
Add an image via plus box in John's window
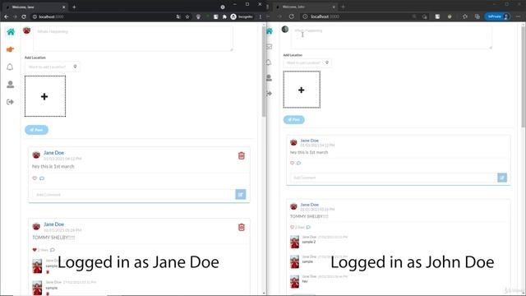[x=302, y=90]
